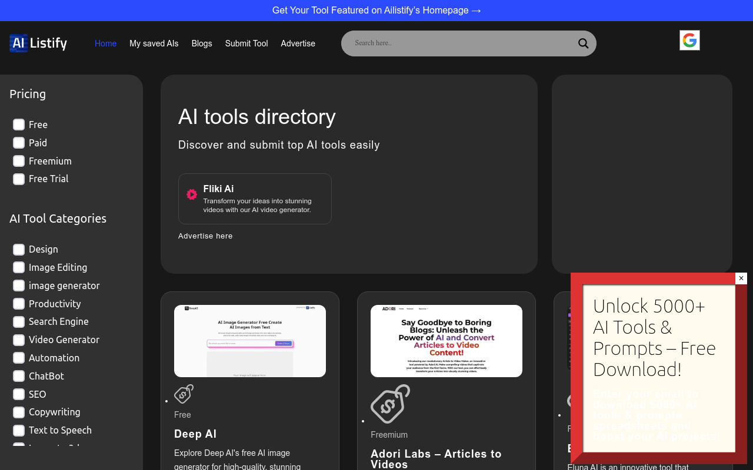Click the AI Tool Categories heading
Viewport: 753px width, 470px height.
(58, 219)
